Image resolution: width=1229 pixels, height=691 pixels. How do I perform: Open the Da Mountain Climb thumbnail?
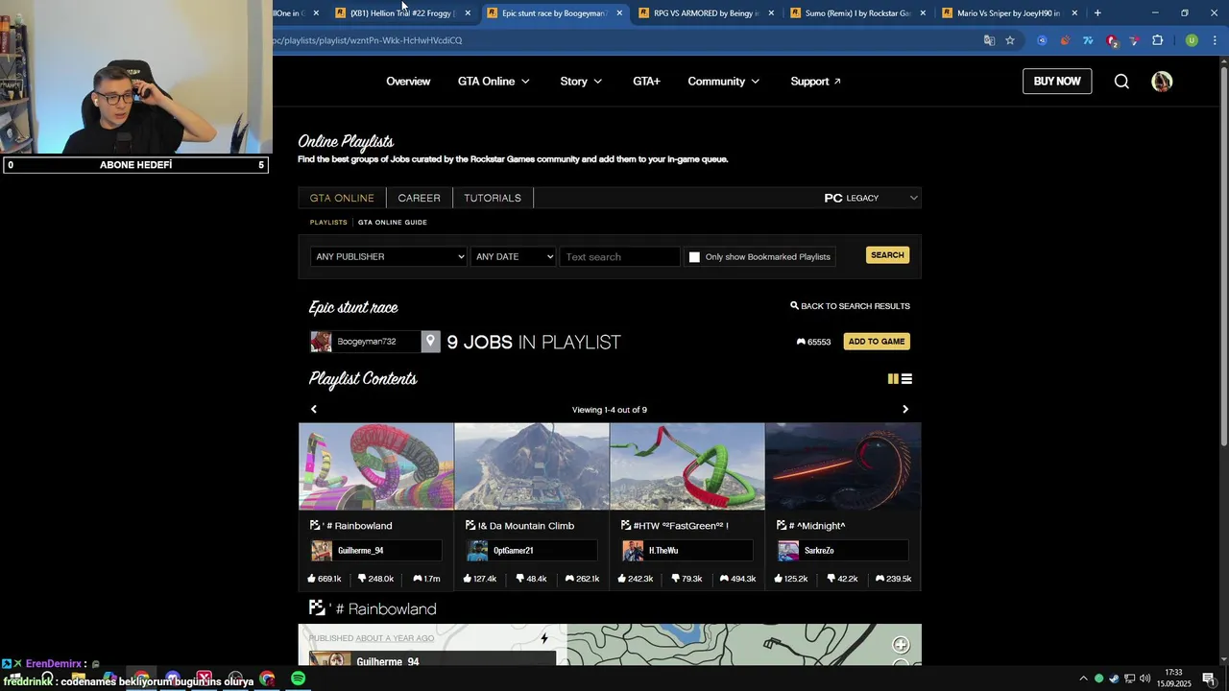pyautogui.click(x=532, y=466)
